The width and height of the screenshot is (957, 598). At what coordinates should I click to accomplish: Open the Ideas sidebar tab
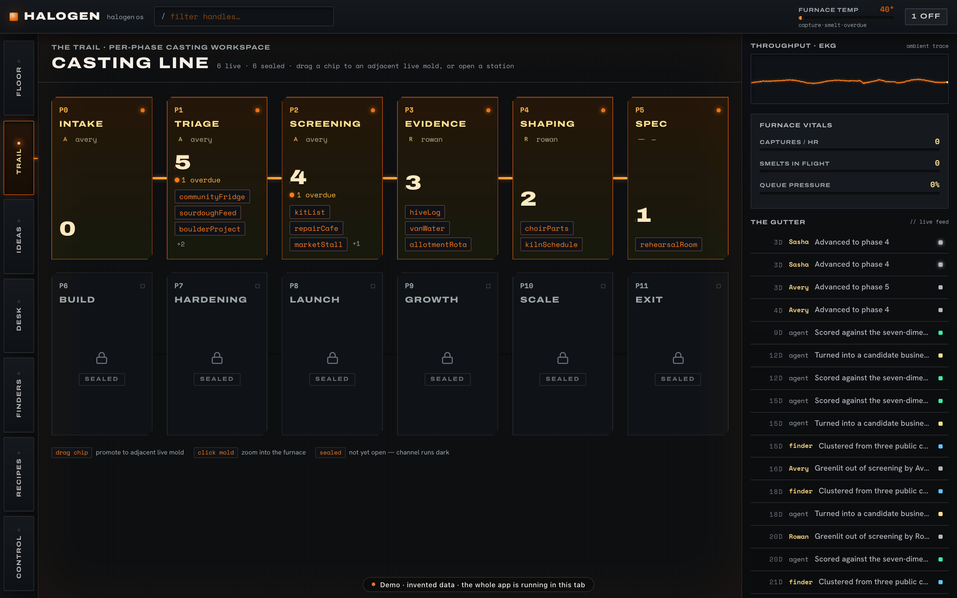19,237
